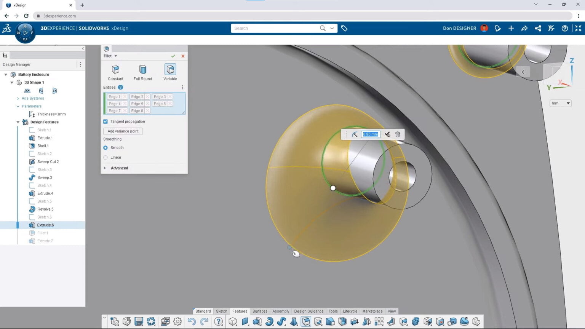Open the Help question mark in bottom toolbar
Viewport: 585px width, 329px height.
point(218,322)
